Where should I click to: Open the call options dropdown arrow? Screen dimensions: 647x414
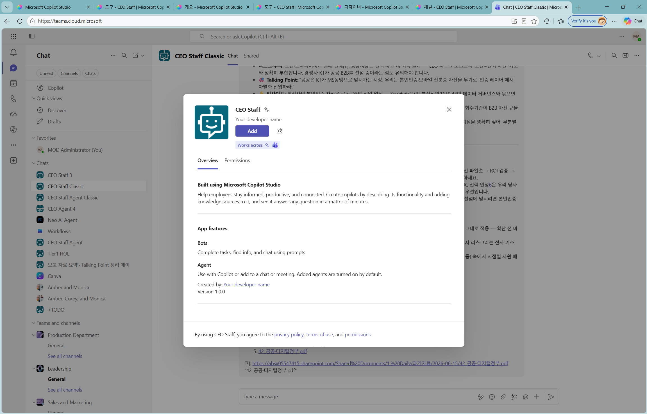coord(599,56)
